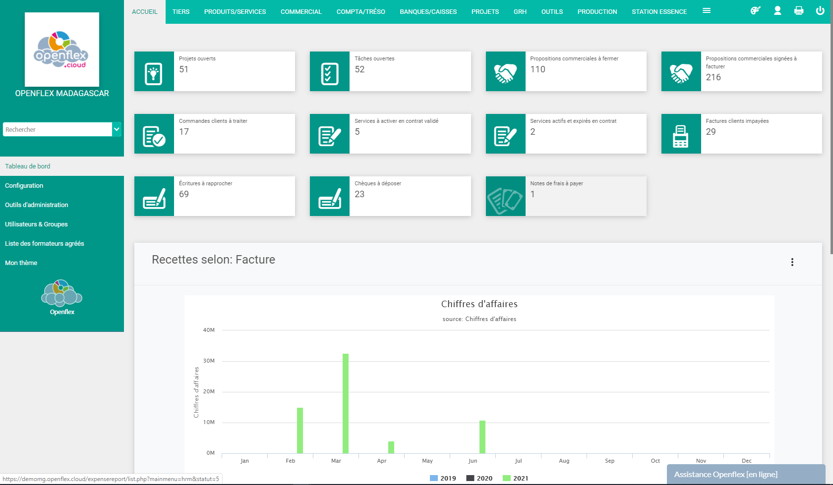Open the COMPTA/TRÉSO menu
This screenshot has height=485, width=833.
pyautogui.click(x=361, y=12)
